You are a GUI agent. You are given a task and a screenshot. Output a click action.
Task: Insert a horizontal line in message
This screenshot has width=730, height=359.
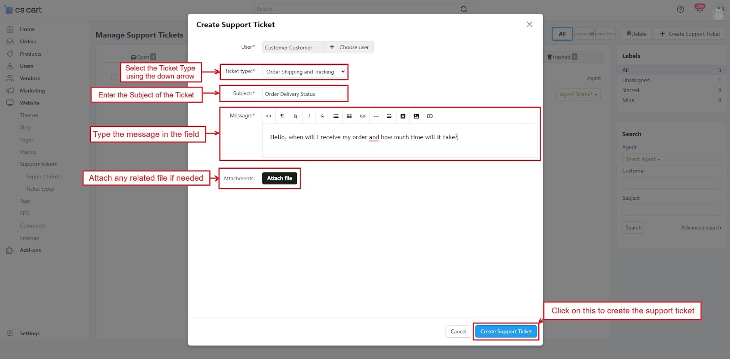click(376, 116)
